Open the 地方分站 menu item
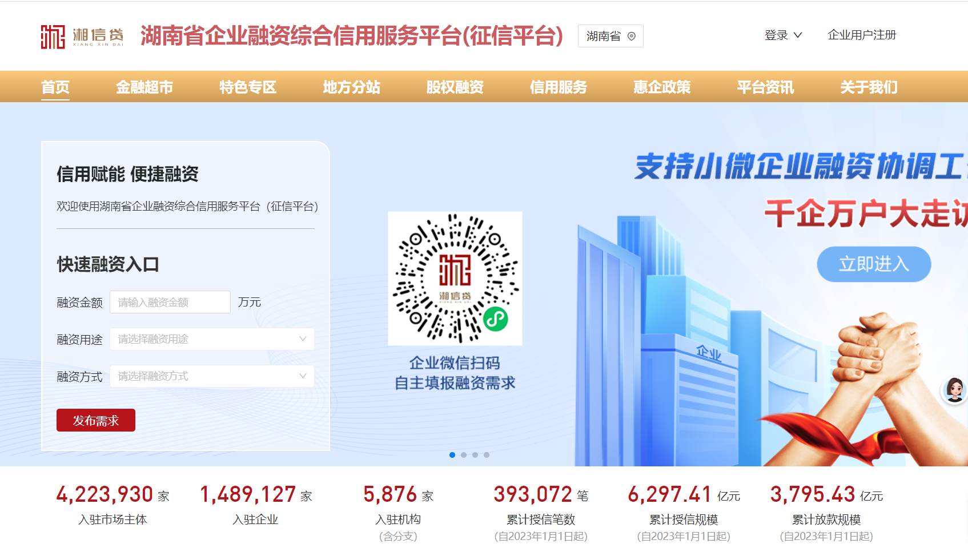 click(x=352, y=87)
